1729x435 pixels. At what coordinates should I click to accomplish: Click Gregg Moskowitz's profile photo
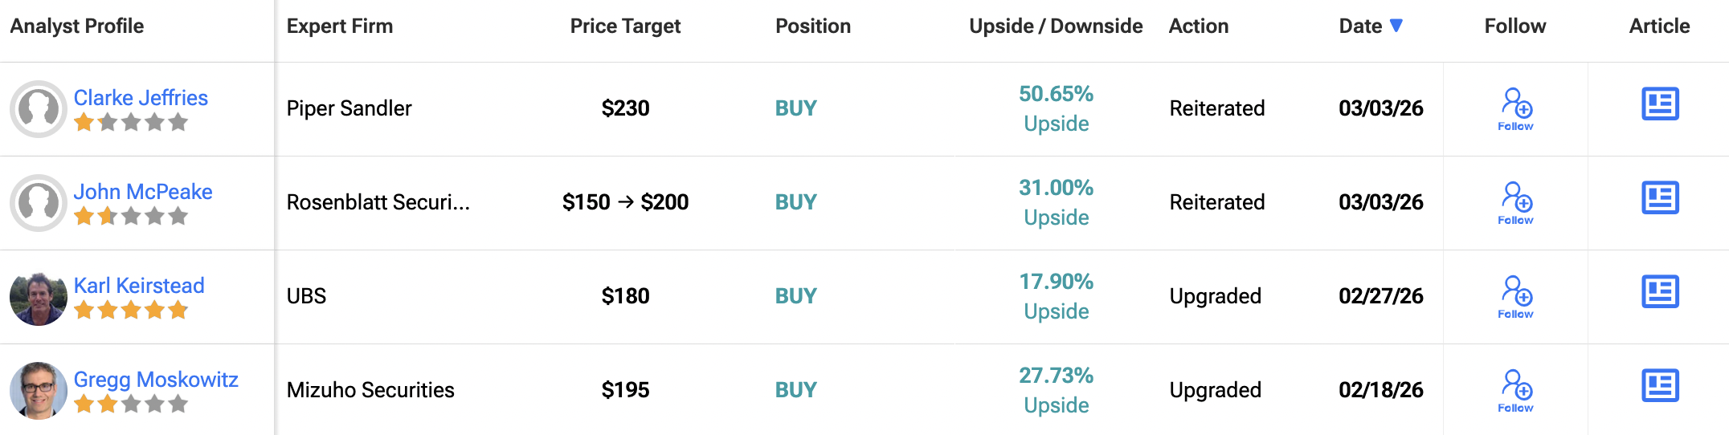pyautogui.click(x=39, y=391)
